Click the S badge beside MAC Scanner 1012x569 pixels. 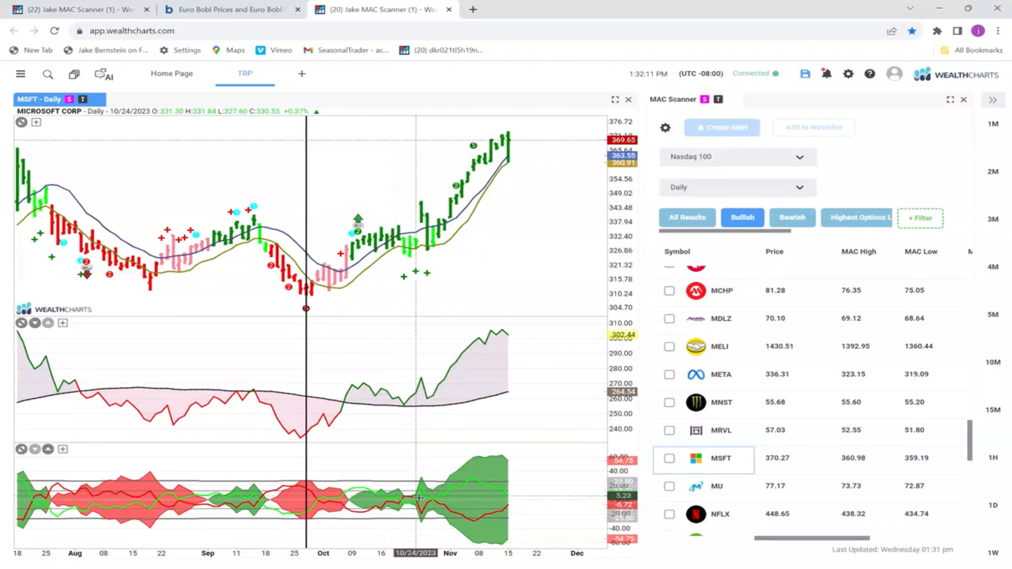[x=705, y=99]
